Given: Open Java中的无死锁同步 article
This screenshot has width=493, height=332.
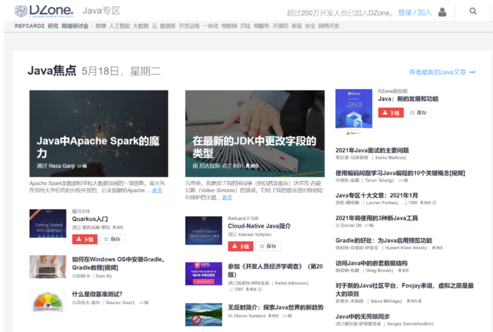Looking at the screenshot, I should coord(362,317).
